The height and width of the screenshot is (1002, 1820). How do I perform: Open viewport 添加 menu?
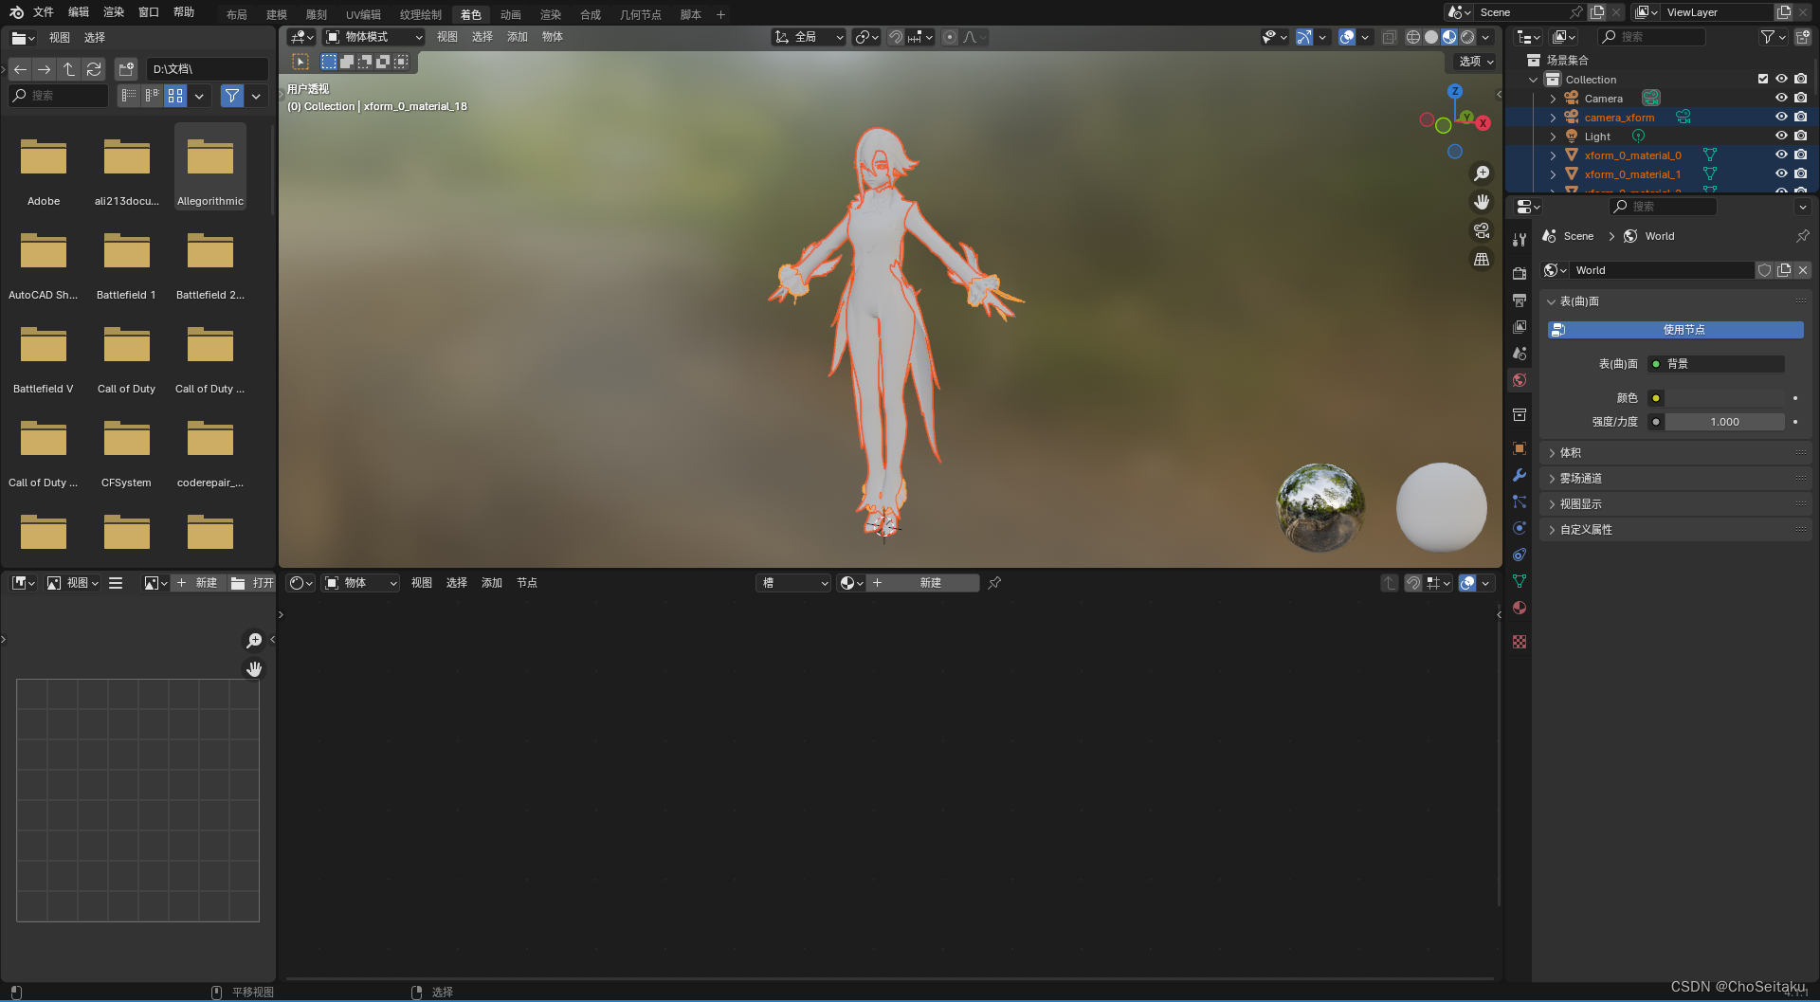tap(518, 37)
